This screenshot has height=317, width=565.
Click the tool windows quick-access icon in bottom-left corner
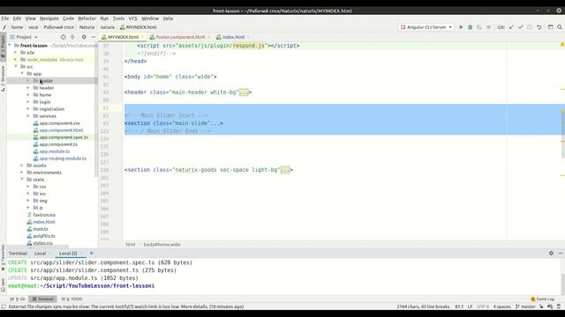point(4,306)
